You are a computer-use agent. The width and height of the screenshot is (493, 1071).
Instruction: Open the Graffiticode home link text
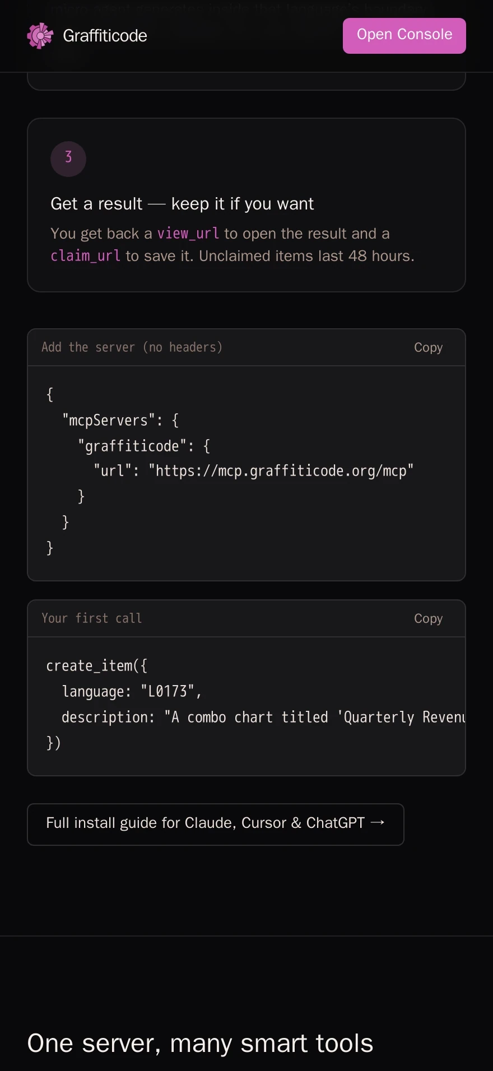click(105, 36)
